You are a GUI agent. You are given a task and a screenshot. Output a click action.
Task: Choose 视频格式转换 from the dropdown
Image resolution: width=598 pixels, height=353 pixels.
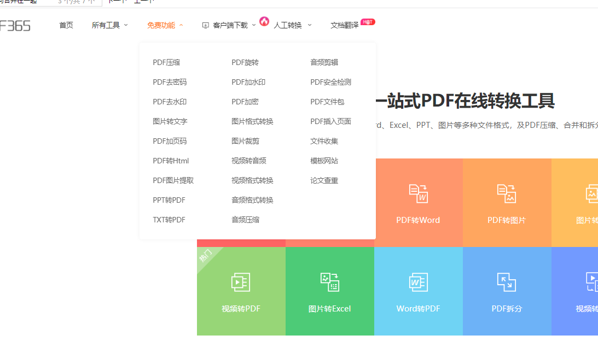pos(252,180)
